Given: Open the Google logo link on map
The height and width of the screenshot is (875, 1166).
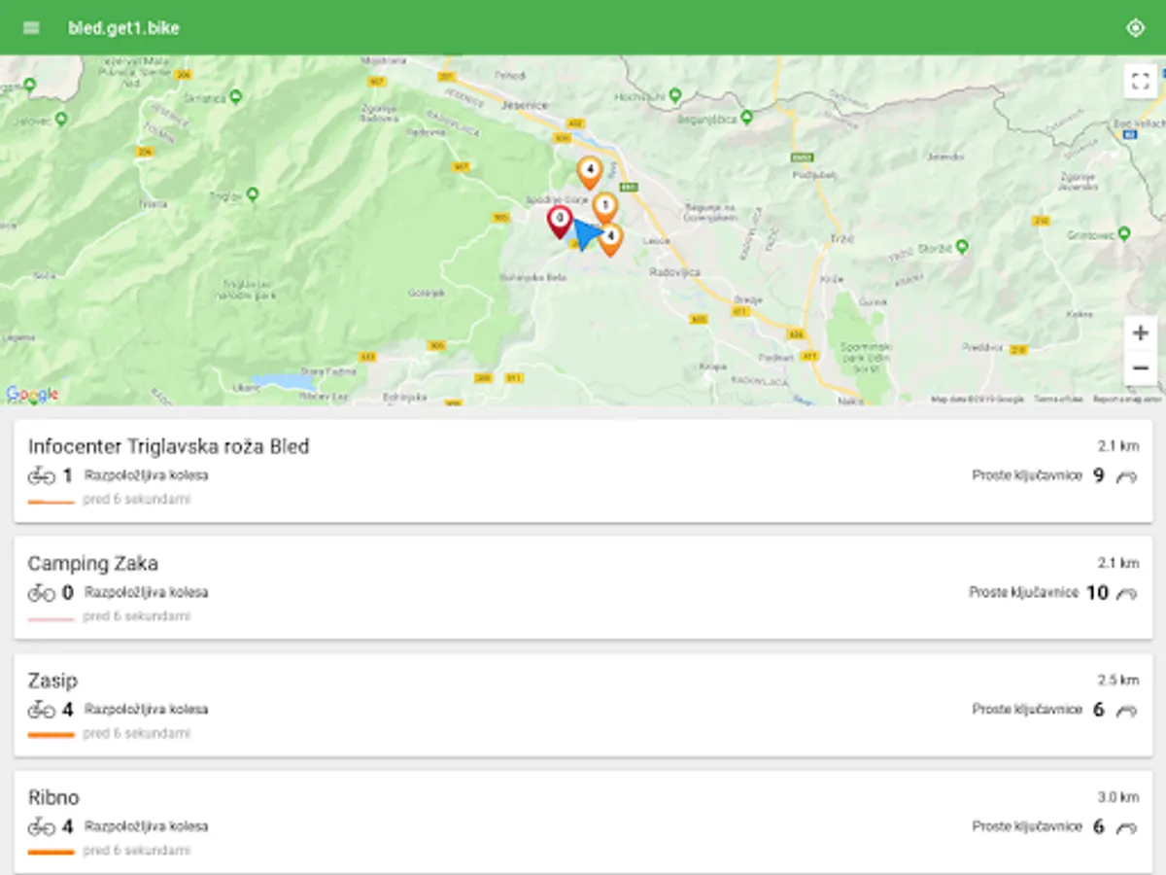Looking at the screenshot, I should 32,394.
